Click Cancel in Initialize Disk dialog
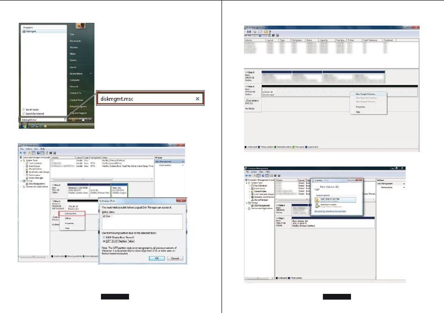 click(175, 258)
